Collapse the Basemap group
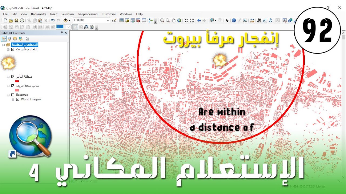The image size is (346, 194). coord(8,95)
